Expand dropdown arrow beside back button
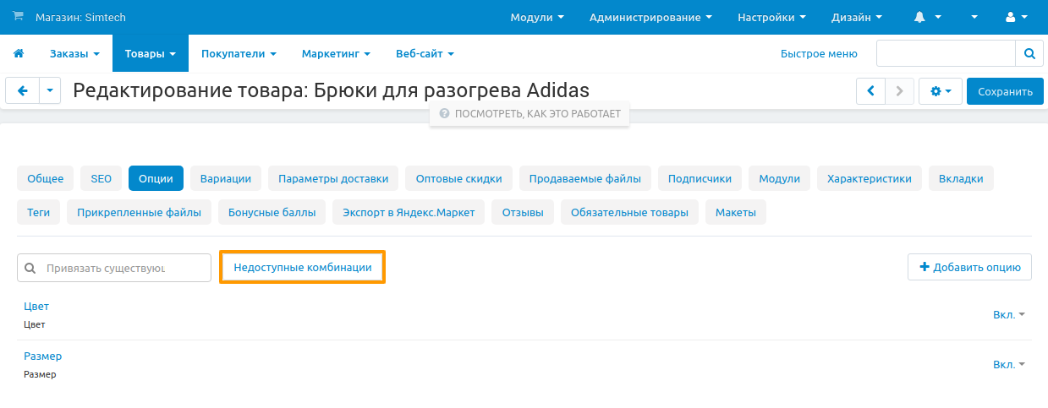The height and width of the screenshot is (408, 1048). 50,91
